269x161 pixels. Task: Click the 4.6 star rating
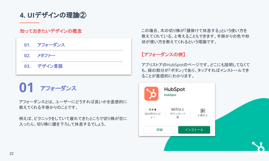tap(153, 109)
